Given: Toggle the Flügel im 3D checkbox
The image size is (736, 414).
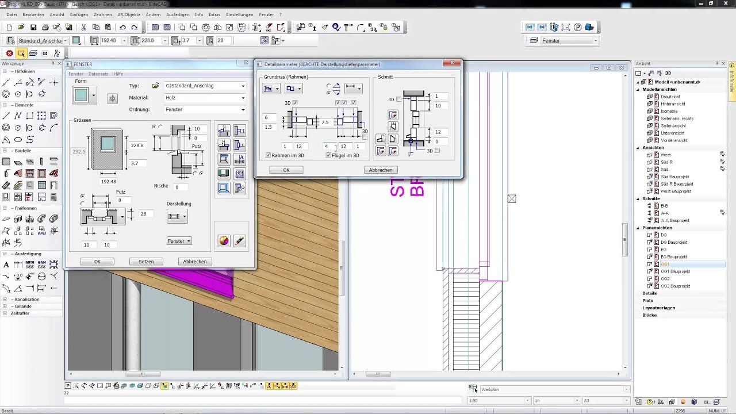Looking at the screenshot, I should [328, 155].
